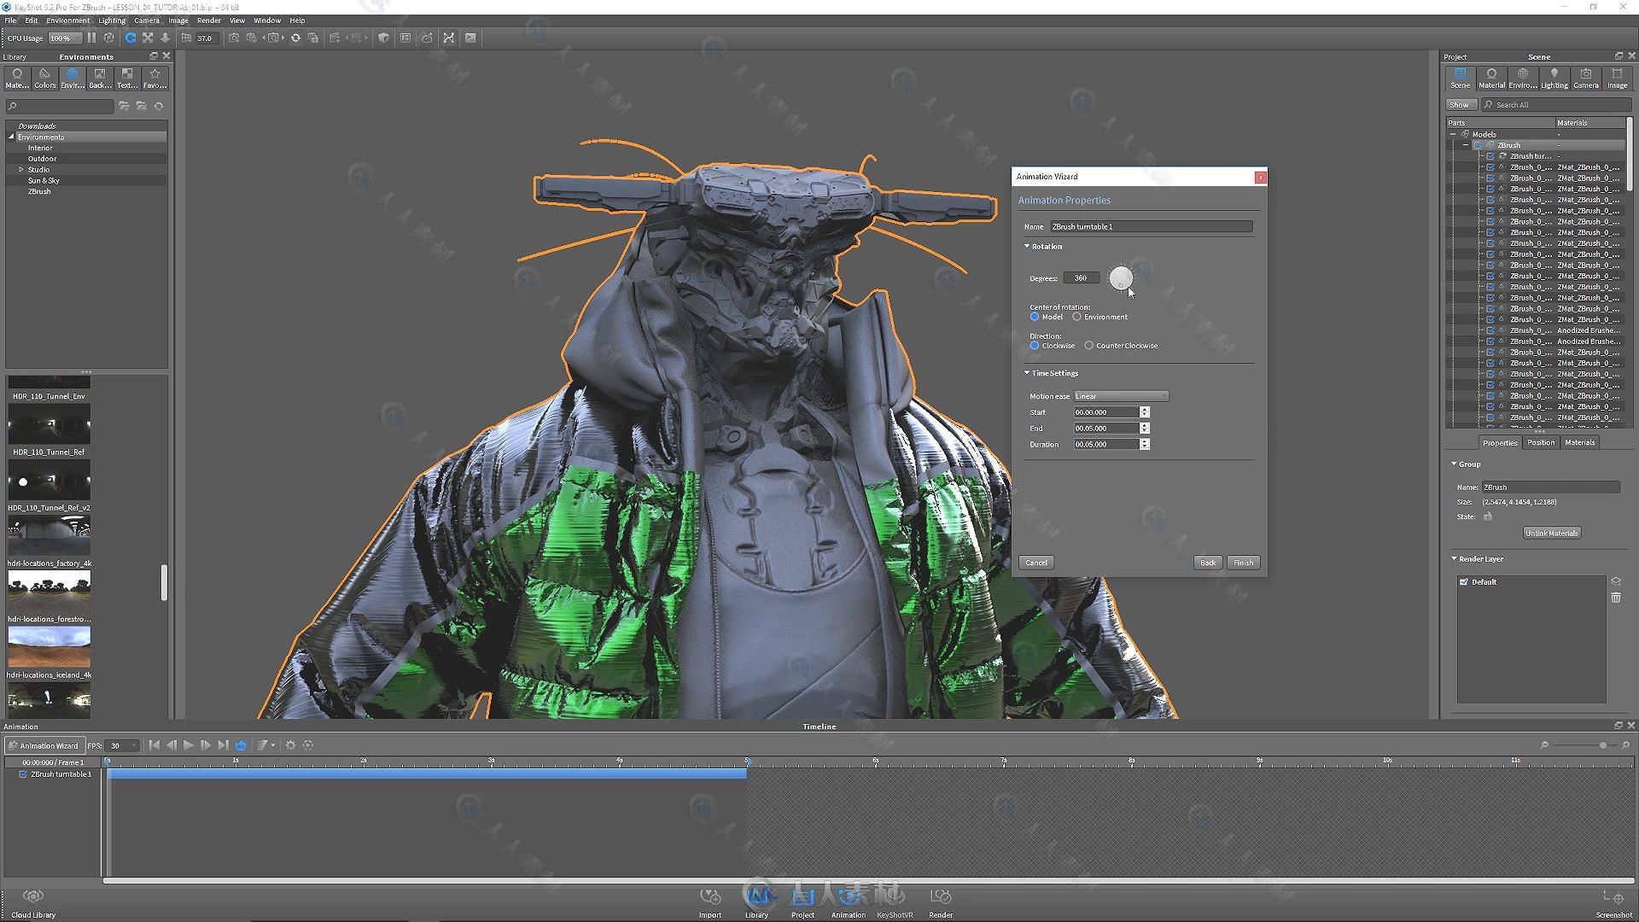Open animation settings gear icon
Viewport: 1639px width, 922px height.
point(290,745)
